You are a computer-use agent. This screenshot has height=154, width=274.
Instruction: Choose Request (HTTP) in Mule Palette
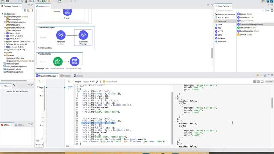[245, 21]
